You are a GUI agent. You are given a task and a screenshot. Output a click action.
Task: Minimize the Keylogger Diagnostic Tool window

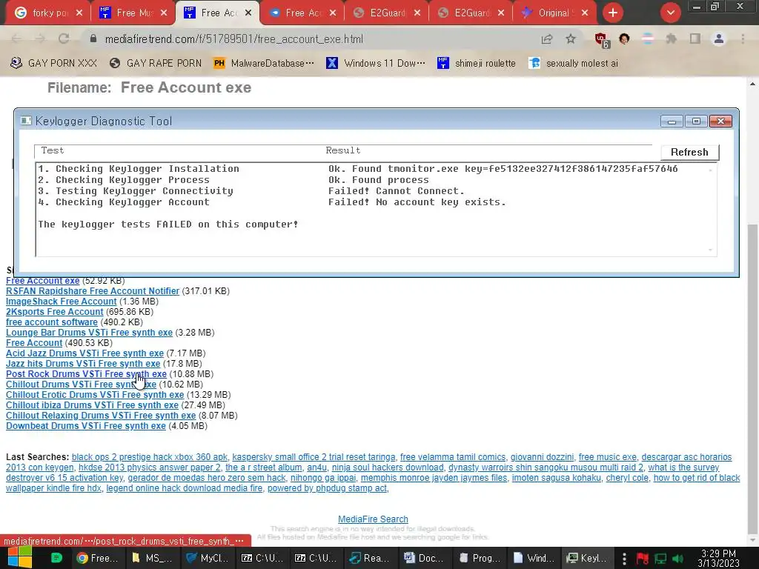(x=672, y=122)
